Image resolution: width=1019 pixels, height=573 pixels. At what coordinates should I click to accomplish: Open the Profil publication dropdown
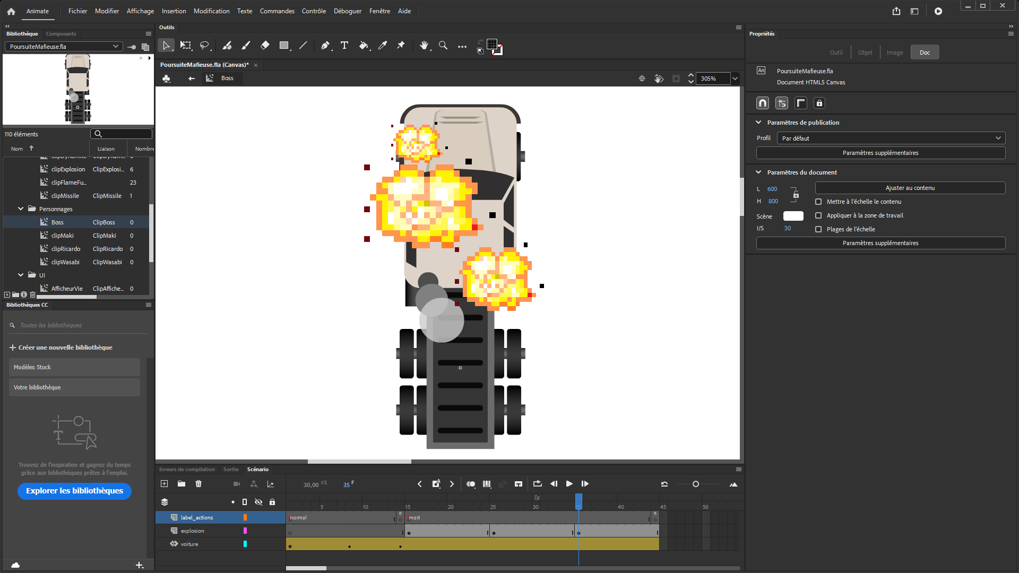890,138
